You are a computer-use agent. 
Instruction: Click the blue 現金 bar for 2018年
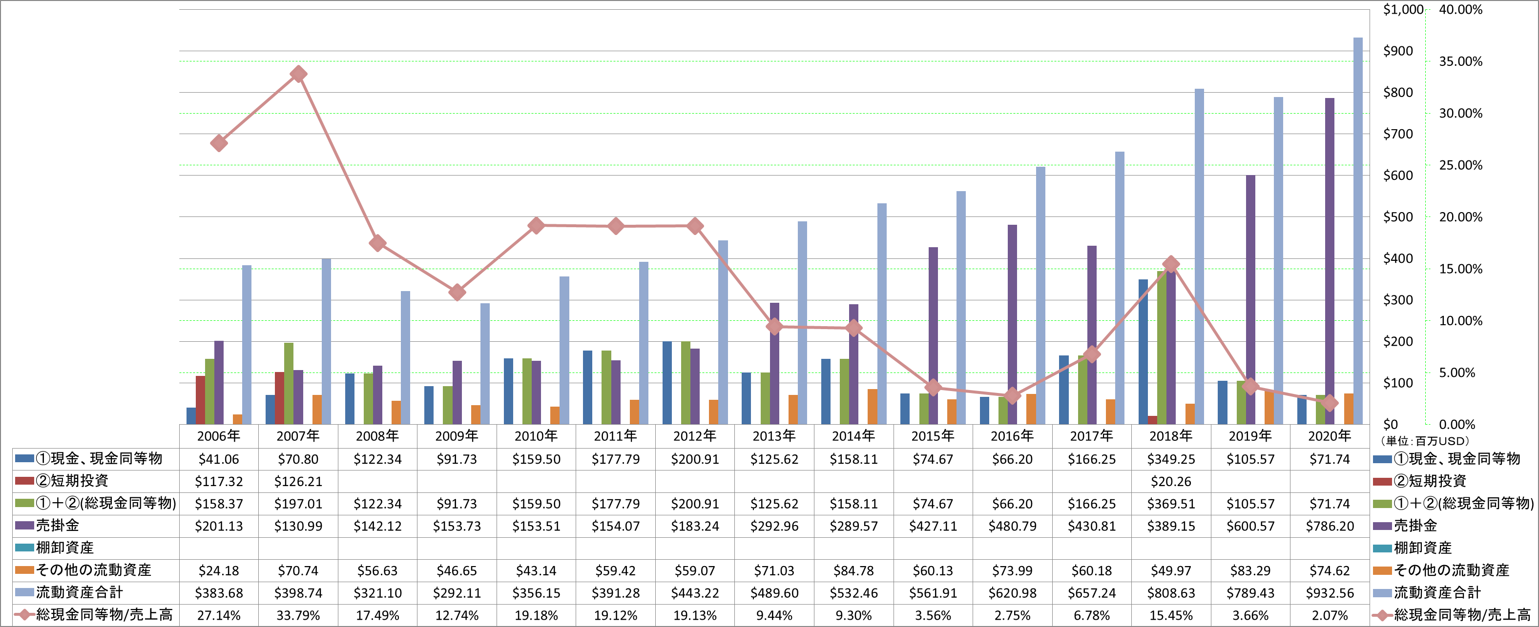pos(1143,352)
